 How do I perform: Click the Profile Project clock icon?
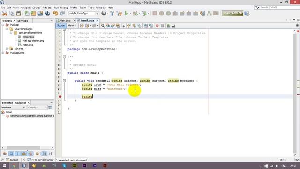tap(144, 14)
